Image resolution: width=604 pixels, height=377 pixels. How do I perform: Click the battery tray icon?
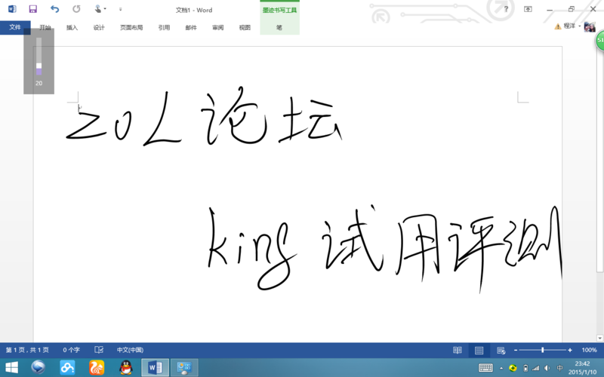(525, 368)
